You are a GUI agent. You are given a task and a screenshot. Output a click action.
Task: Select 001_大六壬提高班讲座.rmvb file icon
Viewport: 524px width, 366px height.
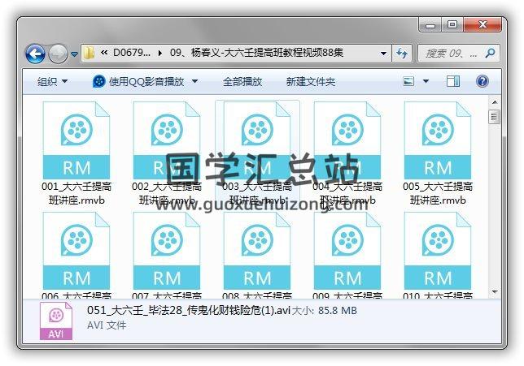pos(76,140)
